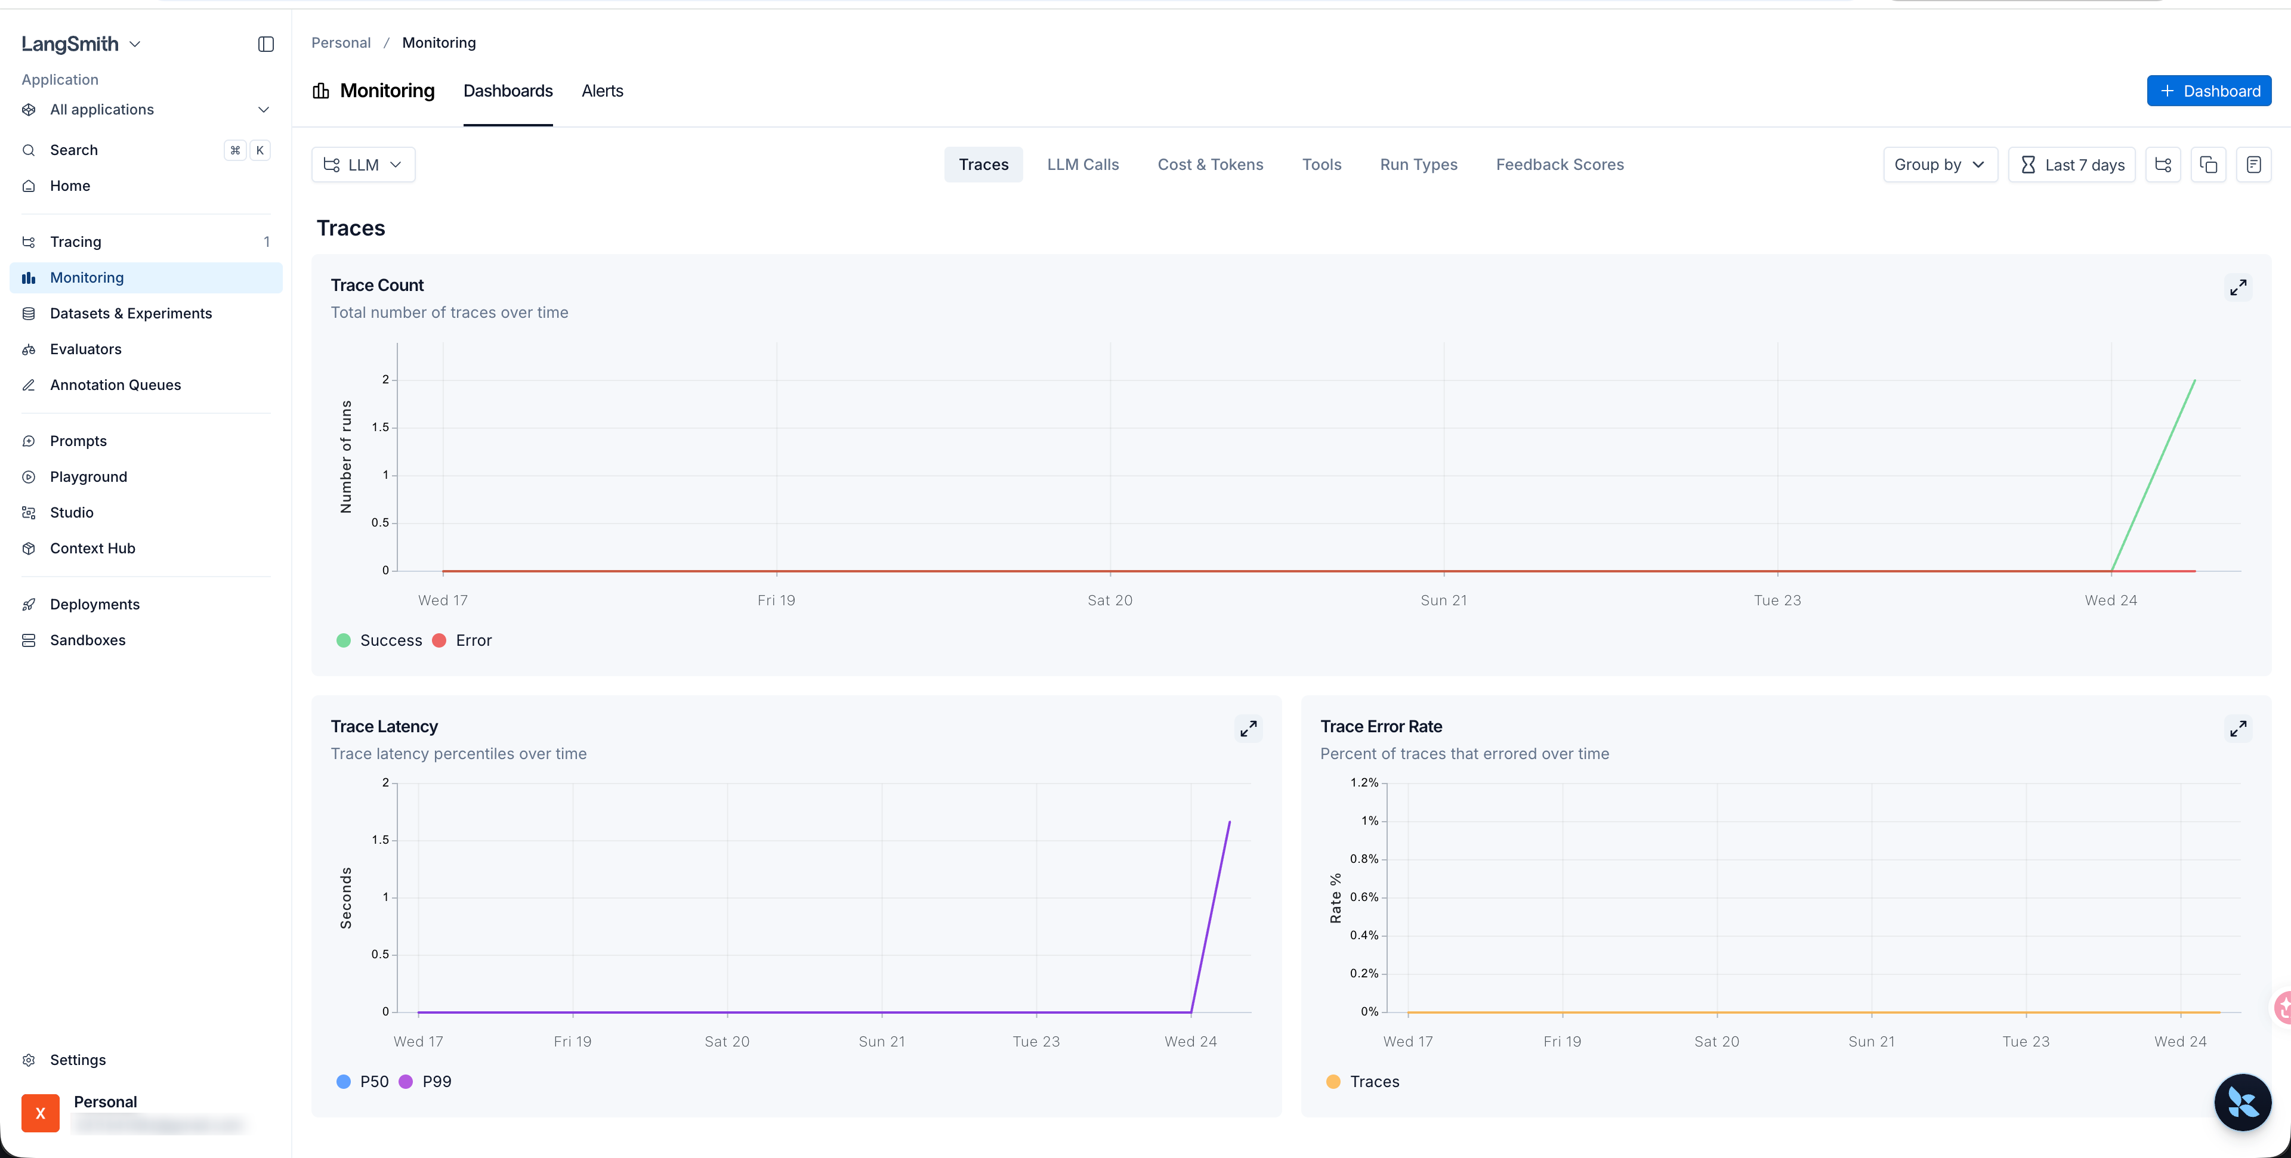
Task: Click the tracing projects filter icon
Action: click(x=2163, y=165)
